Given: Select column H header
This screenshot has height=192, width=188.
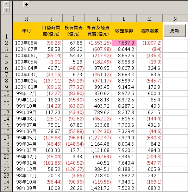Looking at the screenshot, I should [x=26, y=18].
